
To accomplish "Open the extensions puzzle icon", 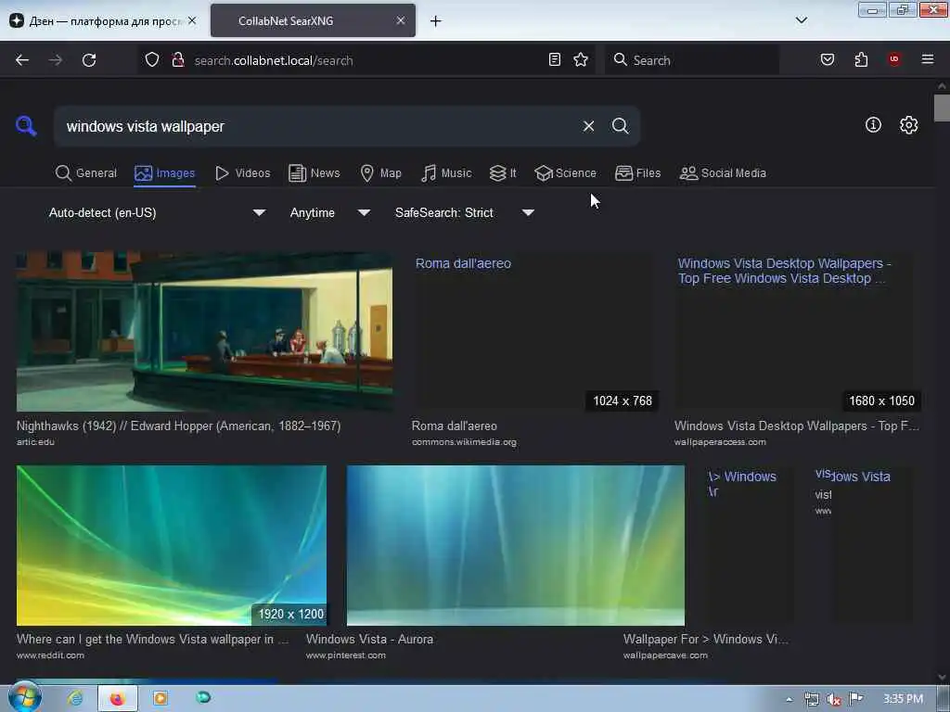I will (861, 59).
